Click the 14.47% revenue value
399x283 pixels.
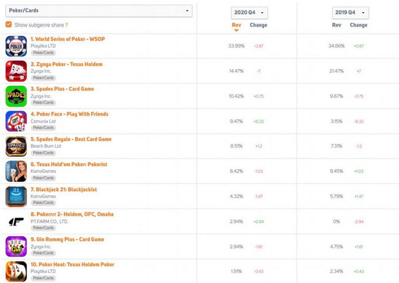click(x=236, y=71)
